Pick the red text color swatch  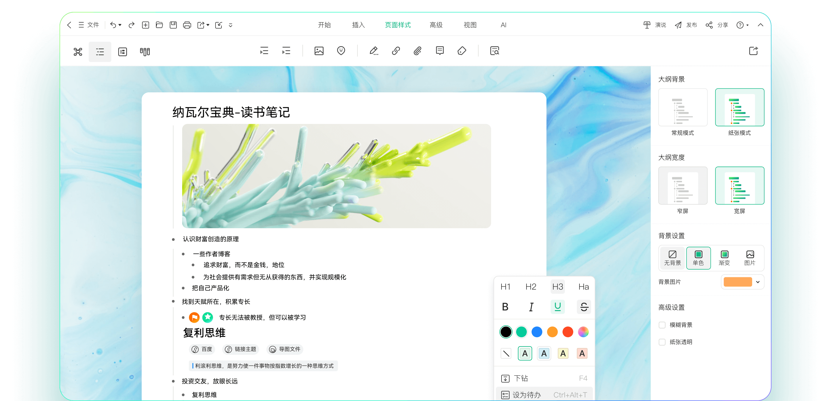568,332
